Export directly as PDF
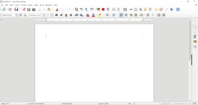Screen dimensions: 198x105 tap(24, 10)
